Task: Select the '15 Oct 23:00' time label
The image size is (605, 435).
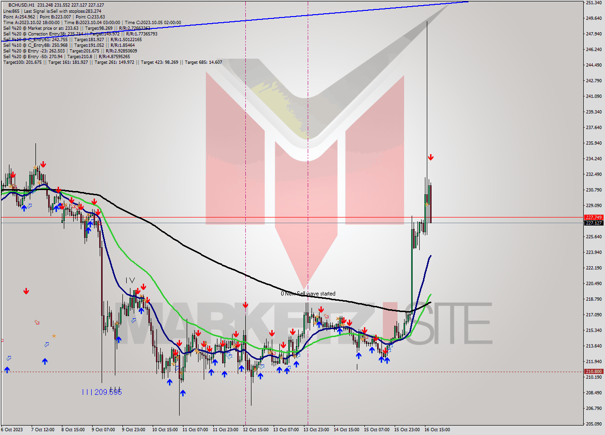Action: pos(407,430)
